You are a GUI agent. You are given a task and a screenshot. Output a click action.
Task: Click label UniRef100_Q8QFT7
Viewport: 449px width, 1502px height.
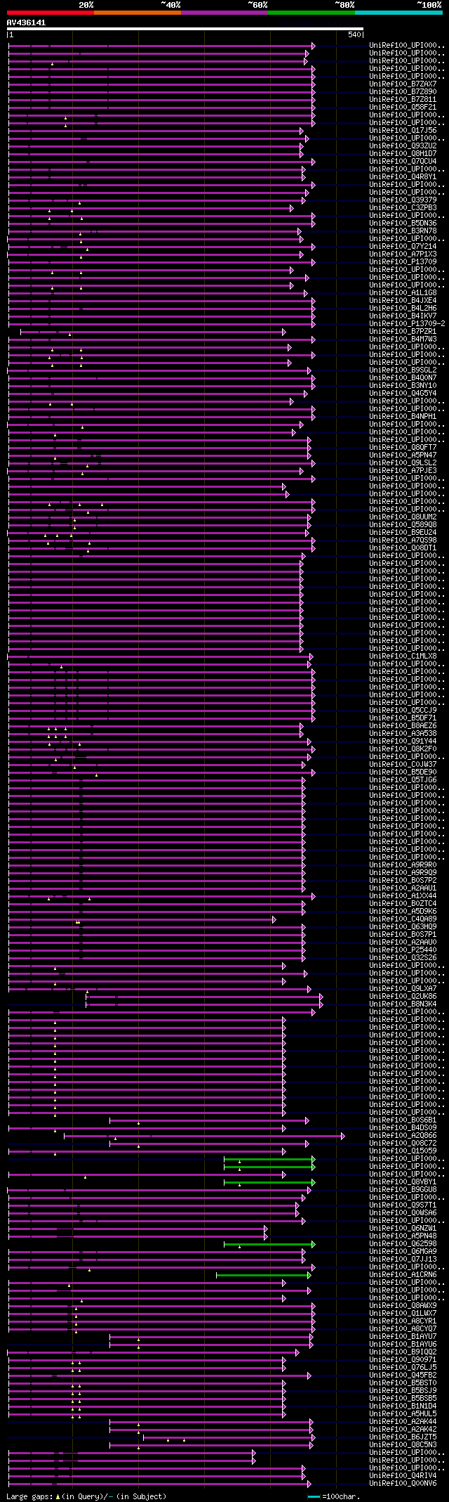403,448
